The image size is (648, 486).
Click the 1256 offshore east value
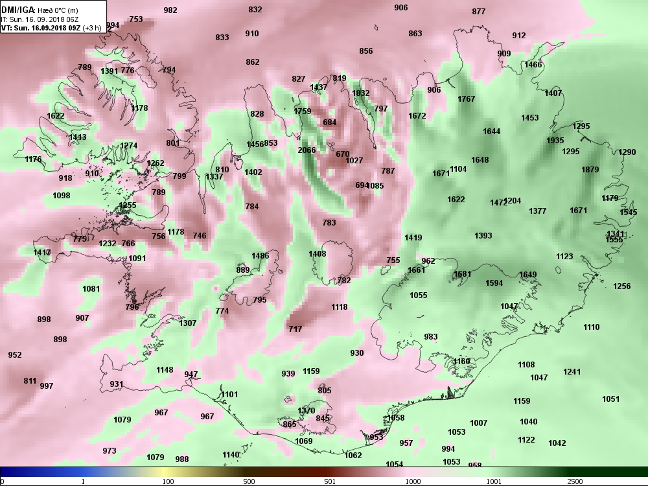(622, 286)
